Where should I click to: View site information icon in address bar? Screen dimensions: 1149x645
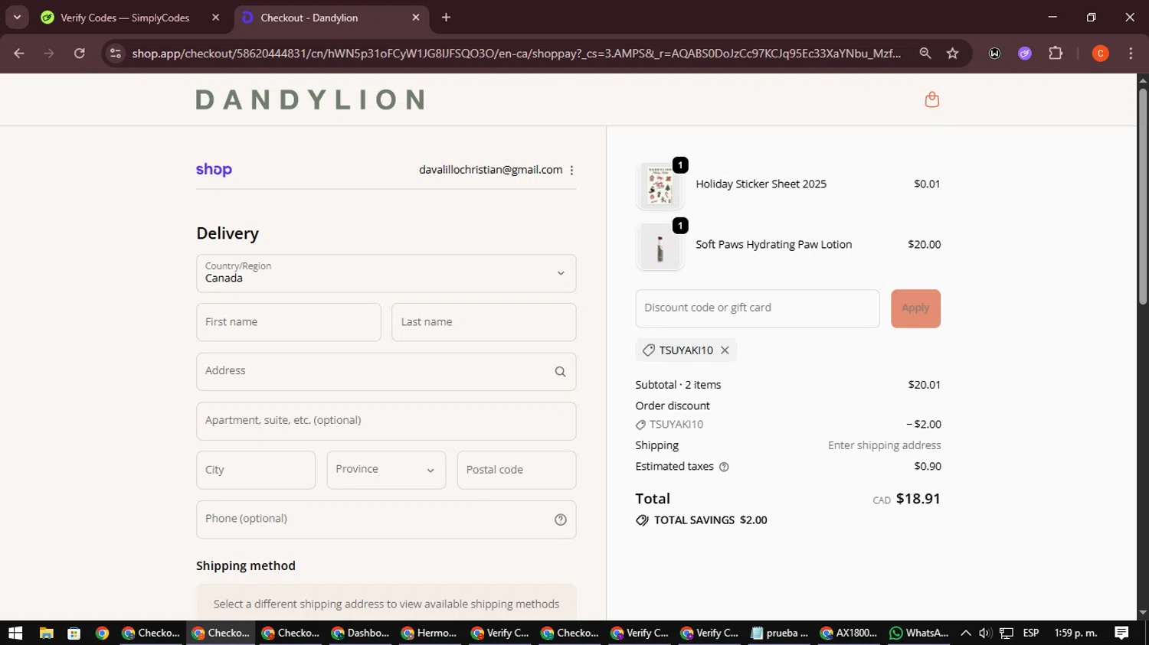(116, 54)
